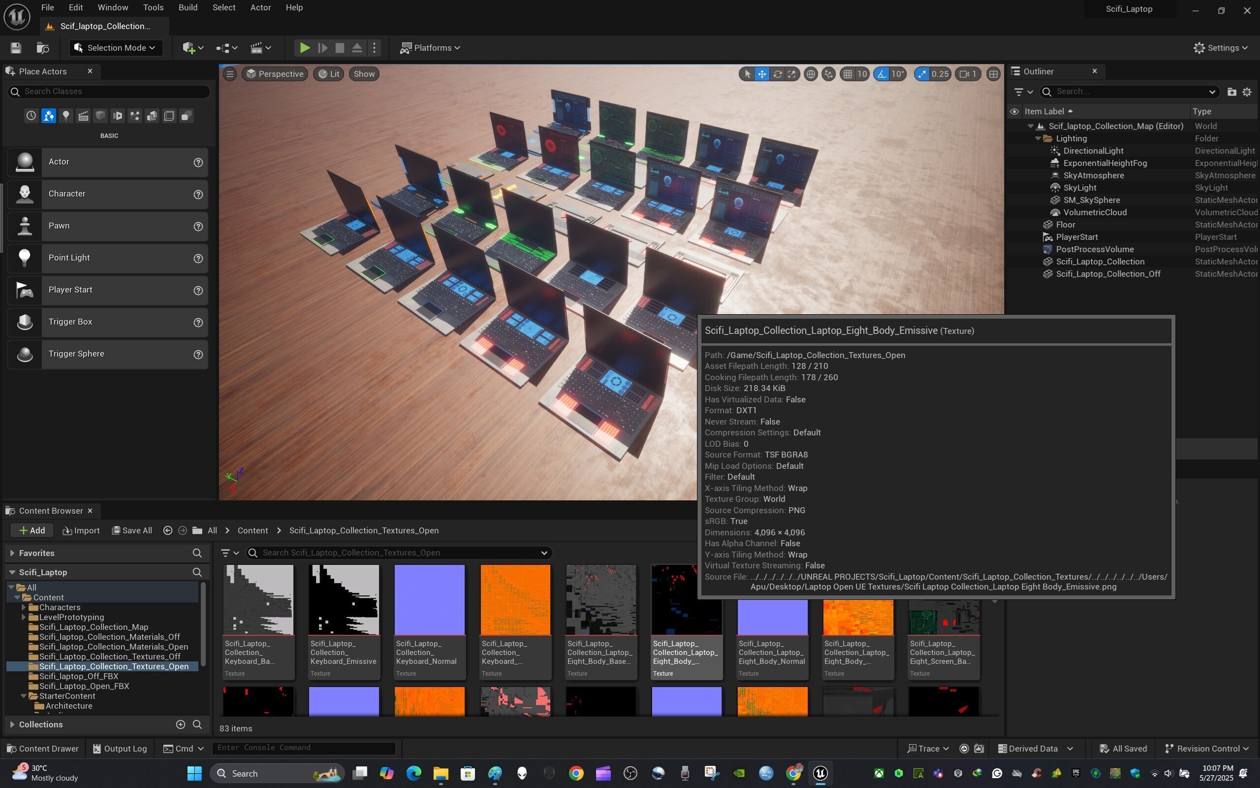
Task: Show Recently Placed actors category
Action: pyautogui.click(x=31, y=116)
